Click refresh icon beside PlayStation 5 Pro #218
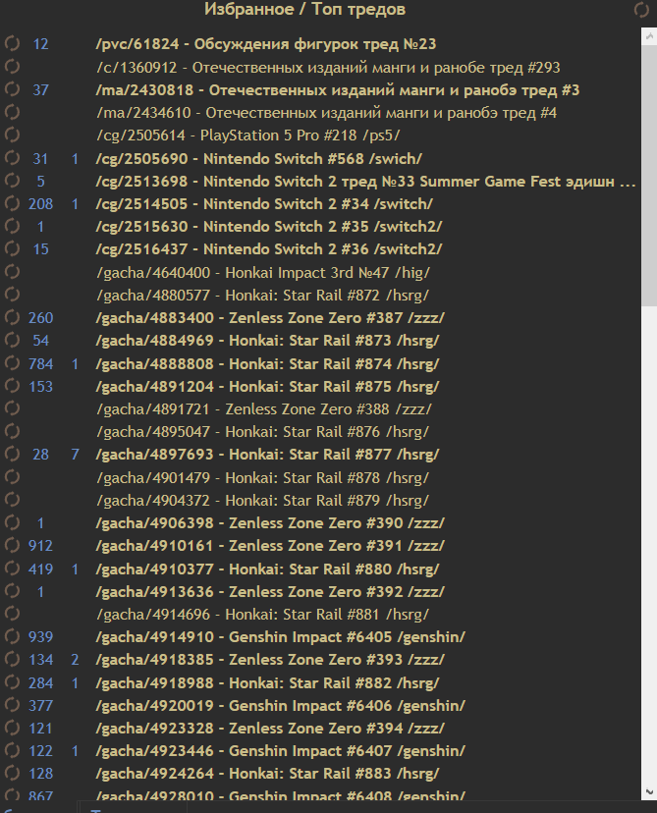 pyautogui.click(x=12, y=135)
